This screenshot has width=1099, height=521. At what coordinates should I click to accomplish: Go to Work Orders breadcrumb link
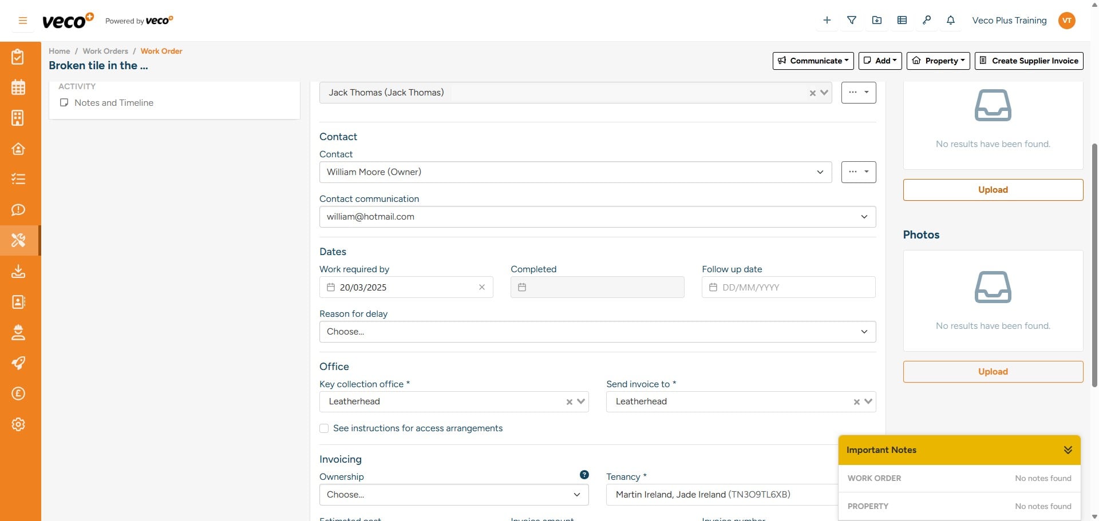click(x=105, y=51)
